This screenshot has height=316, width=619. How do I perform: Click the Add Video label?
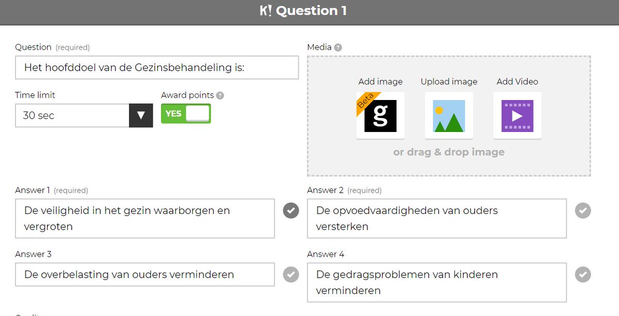coord(517,81)
